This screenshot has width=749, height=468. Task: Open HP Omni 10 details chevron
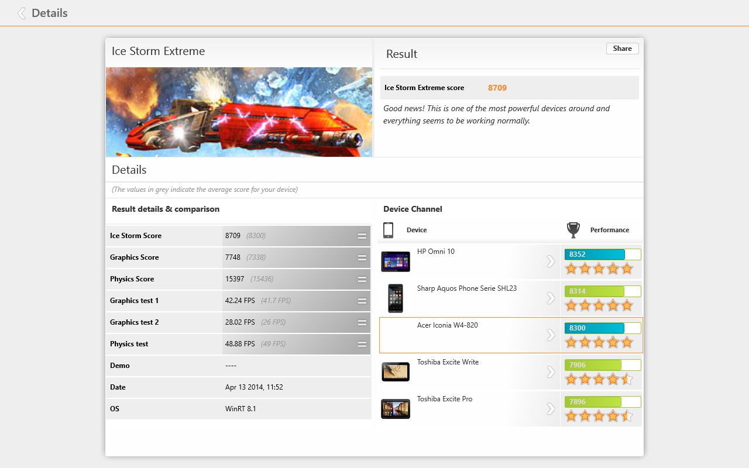pos(551,261)
